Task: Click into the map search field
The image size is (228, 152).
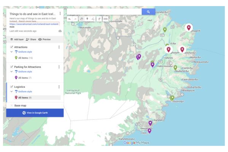Action: [x=104, y=12]
